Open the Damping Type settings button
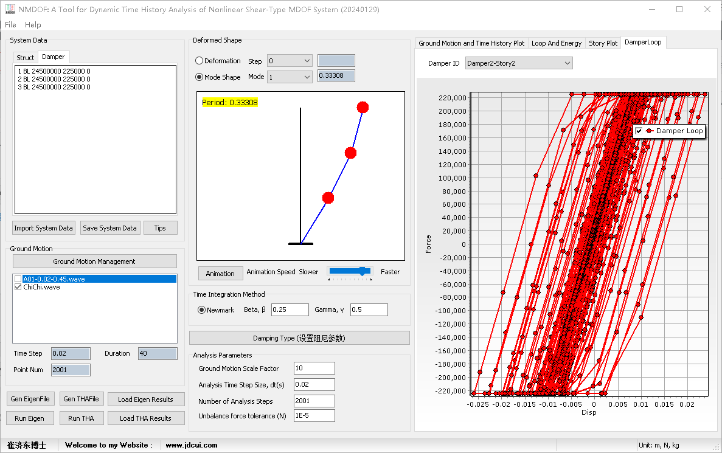 tap(299, 338)
